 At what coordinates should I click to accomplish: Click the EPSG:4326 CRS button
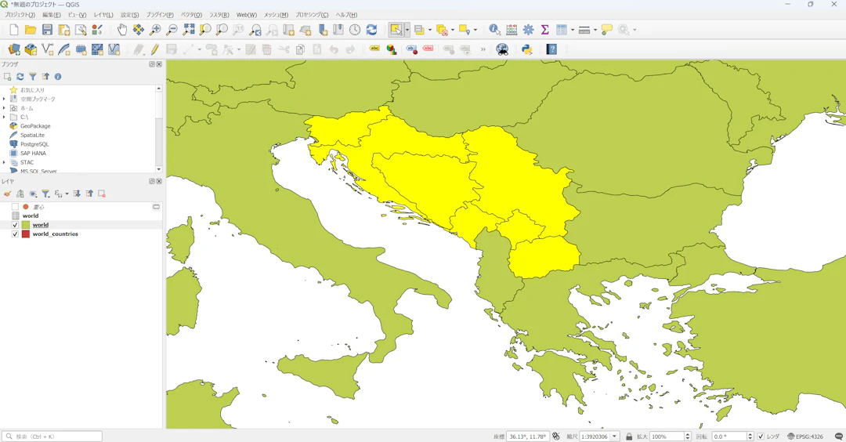[805, 436]
